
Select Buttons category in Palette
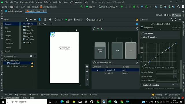pyautogui.click(x=8, y=32)
